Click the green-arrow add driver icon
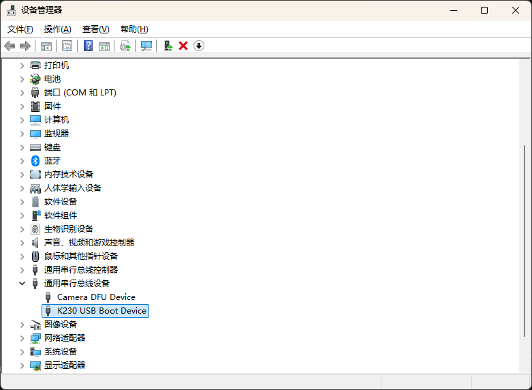Screen dimensions: 532x390 click(168, 46)
